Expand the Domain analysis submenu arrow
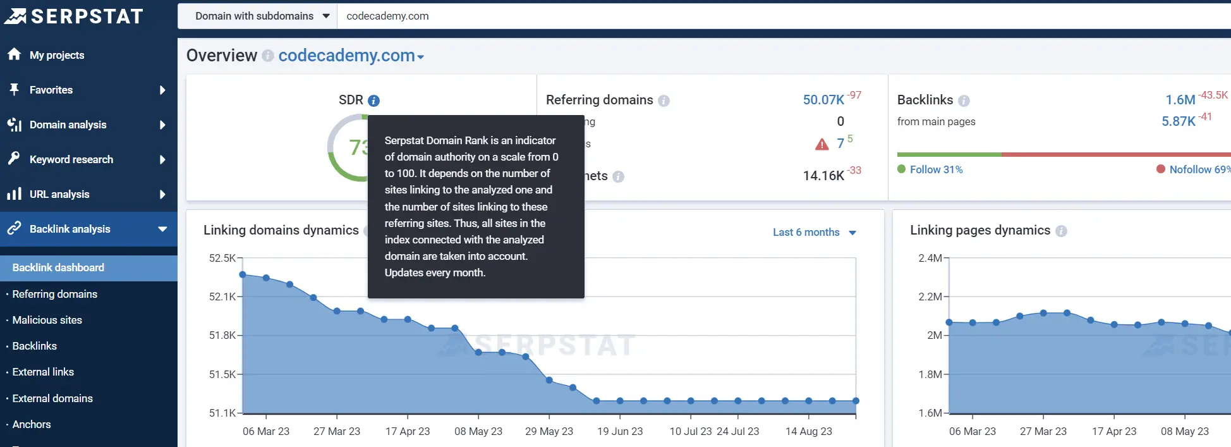The width and height of the screenshot is (1231, 447). point(162,125)
